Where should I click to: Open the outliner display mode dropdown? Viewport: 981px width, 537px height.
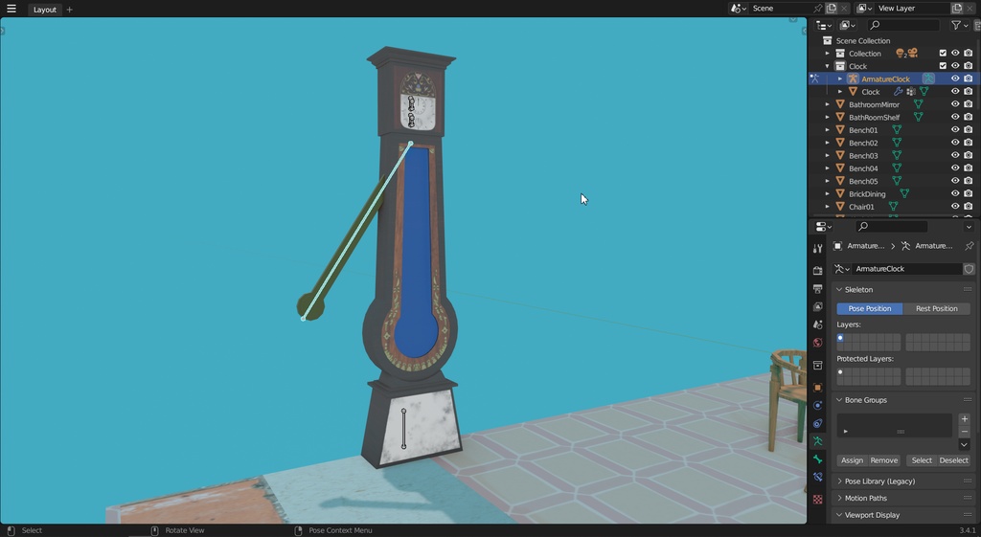click(x=848, y=25)
